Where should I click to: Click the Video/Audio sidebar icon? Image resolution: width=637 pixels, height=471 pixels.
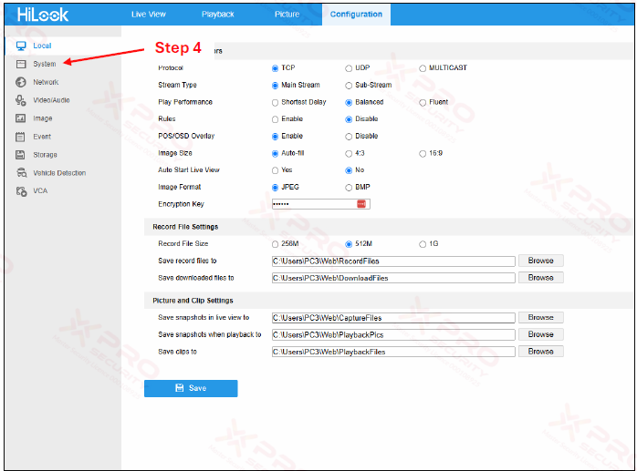[20, 100]
